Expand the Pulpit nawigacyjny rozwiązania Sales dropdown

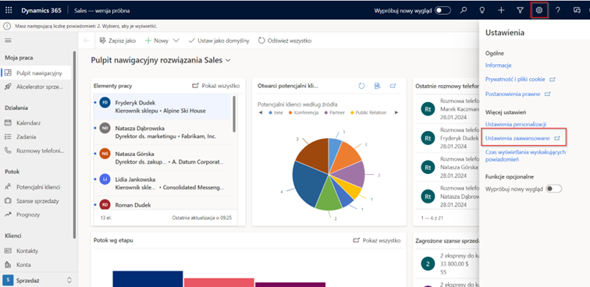point(228,61)
